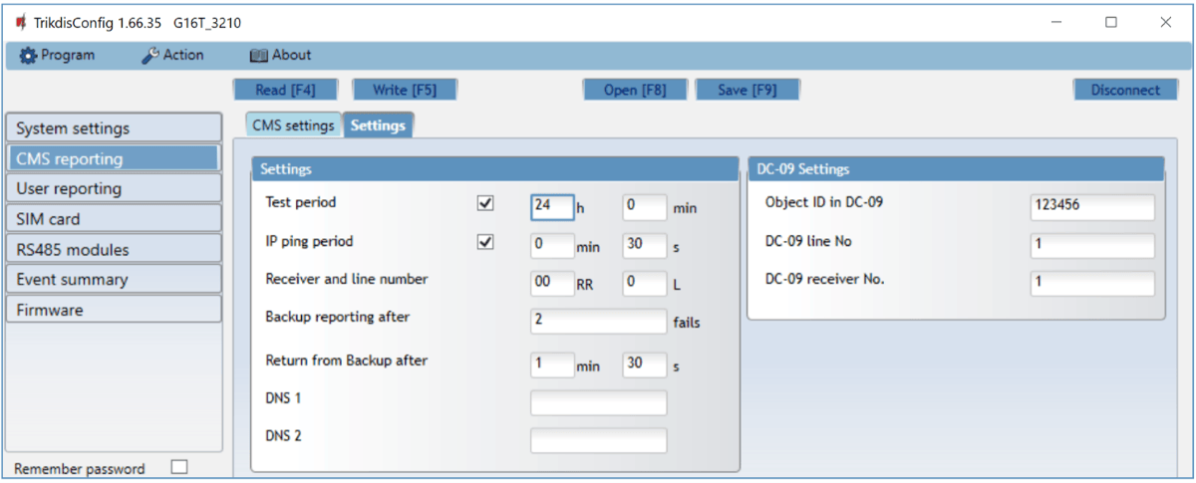This screenshot has width=1196, height=483.
Task: Check the Remember password box
Action: point(179,467)
